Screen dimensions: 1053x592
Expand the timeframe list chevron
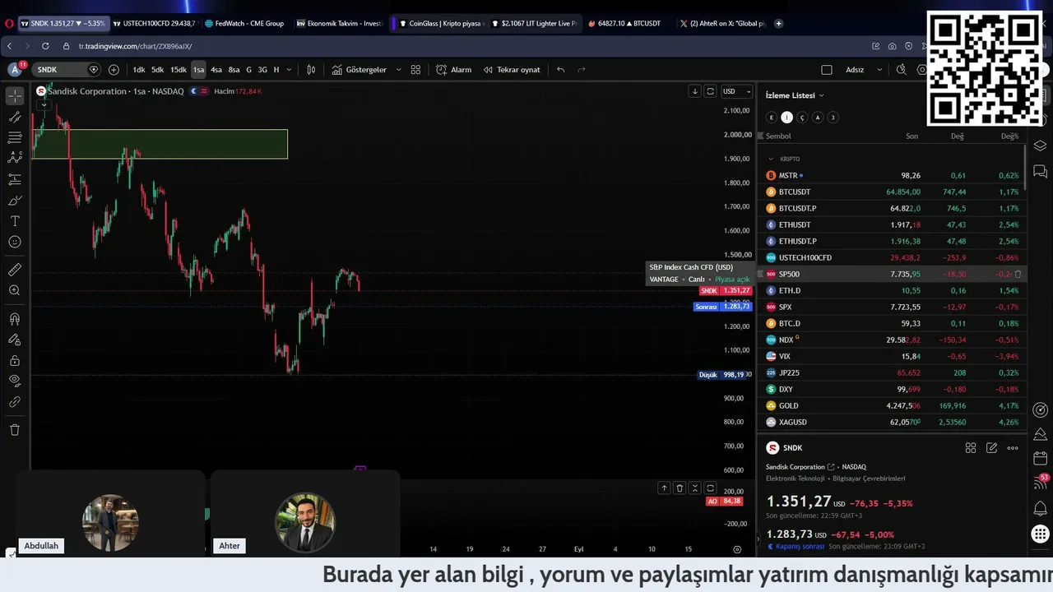[x=289, y=70]
